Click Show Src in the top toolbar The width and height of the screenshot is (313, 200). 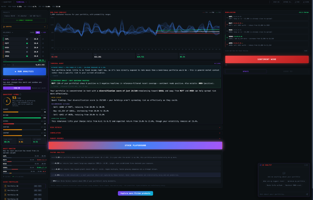(276, 2)
